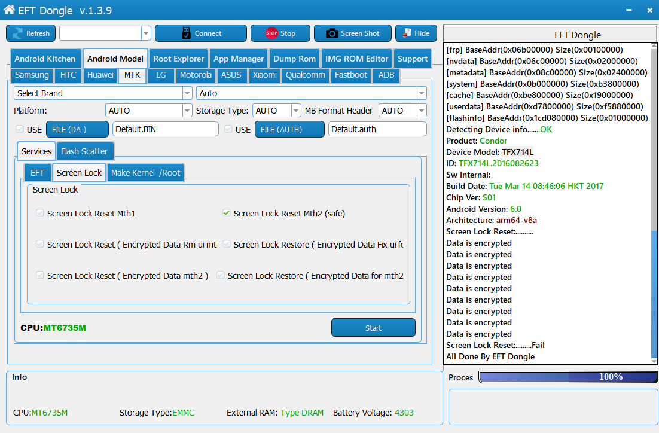Select the Motorola brand tab
Viewport: 659px width, 433px height.
click(x=196, y=75)
